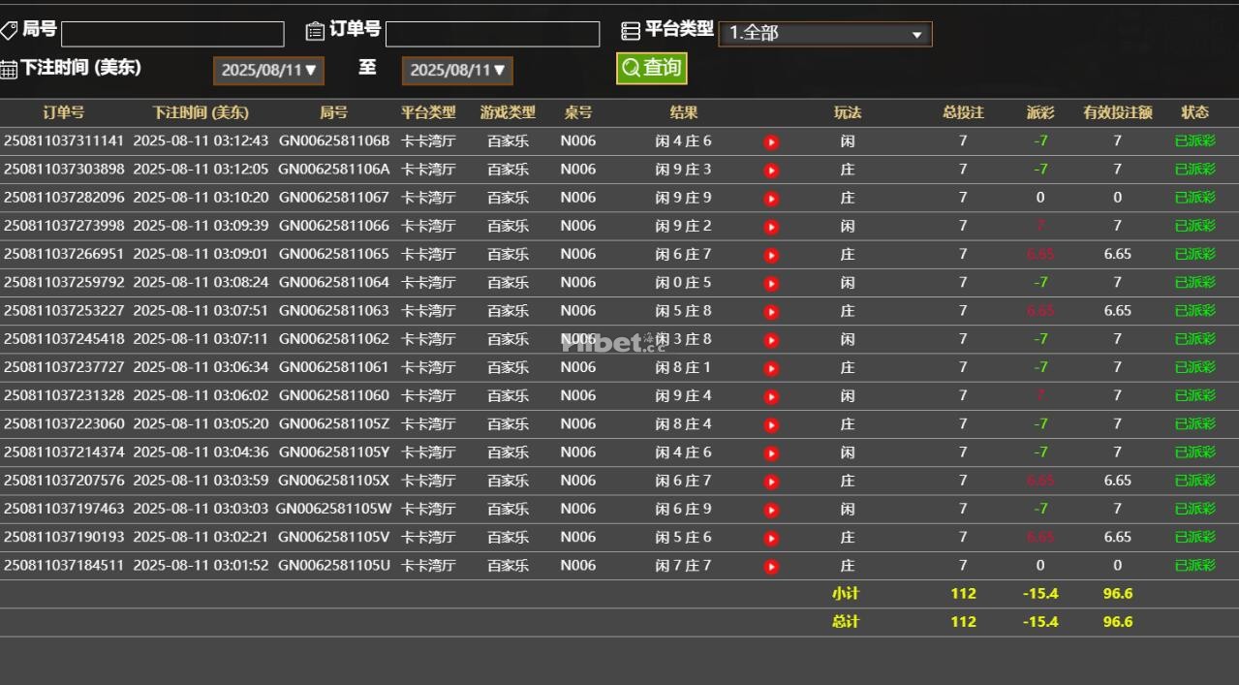Play replay for round GN0062581105U

[771, 567]
